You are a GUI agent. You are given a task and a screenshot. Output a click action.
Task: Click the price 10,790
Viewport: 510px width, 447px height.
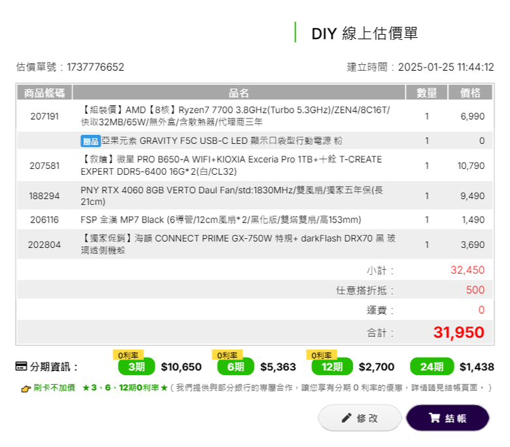[x=471, y=166]
